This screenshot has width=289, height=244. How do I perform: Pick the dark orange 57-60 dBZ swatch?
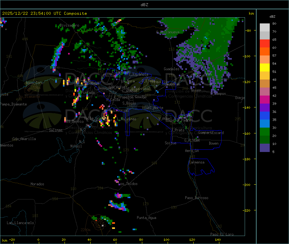265,52
